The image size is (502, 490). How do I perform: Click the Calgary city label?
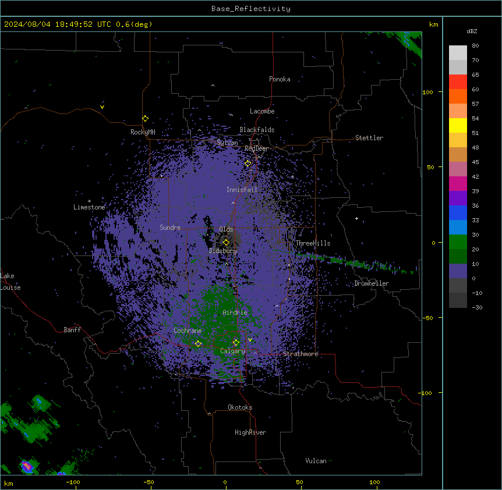click(x=232, y=351)
